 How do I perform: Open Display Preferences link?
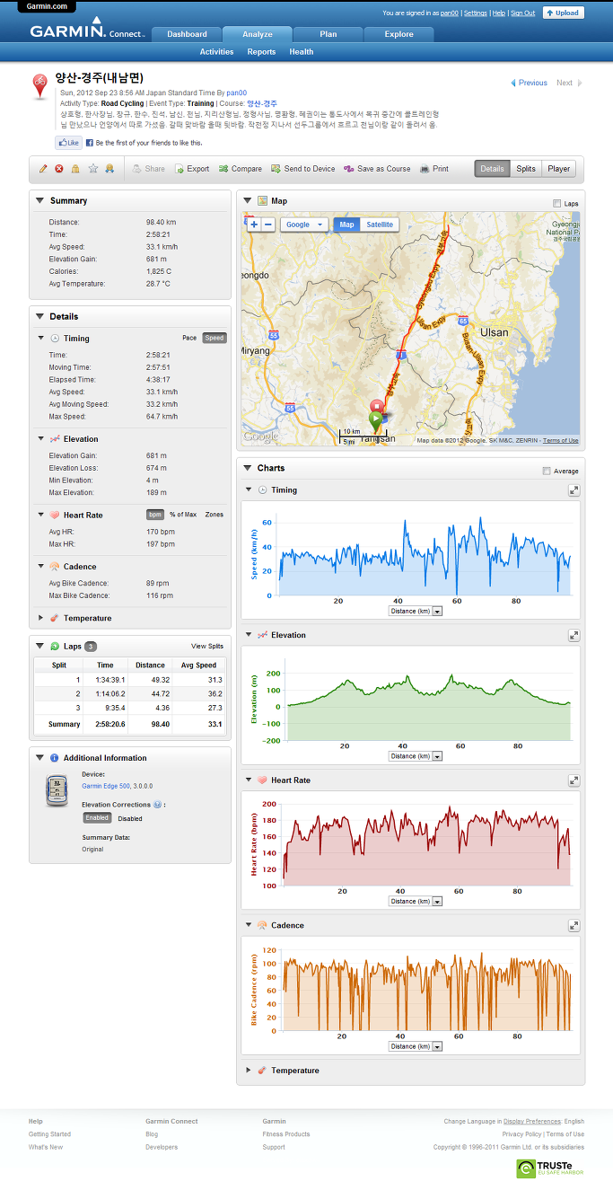pos(531,1122)
